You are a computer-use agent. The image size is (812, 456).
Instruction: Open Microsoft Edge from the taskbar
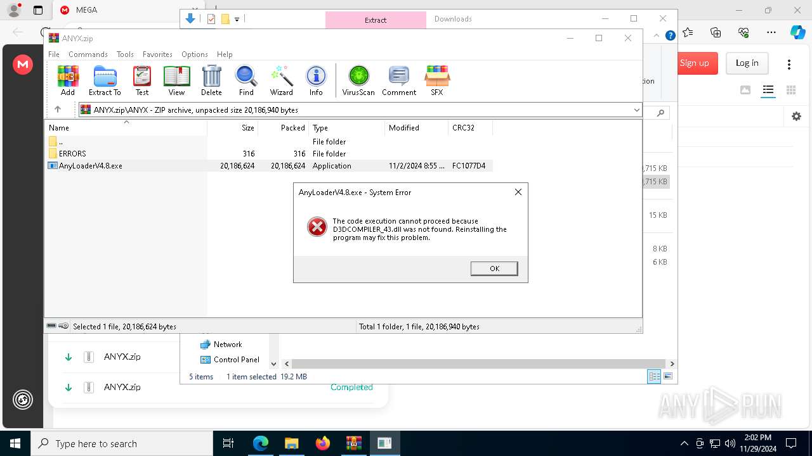261,443
